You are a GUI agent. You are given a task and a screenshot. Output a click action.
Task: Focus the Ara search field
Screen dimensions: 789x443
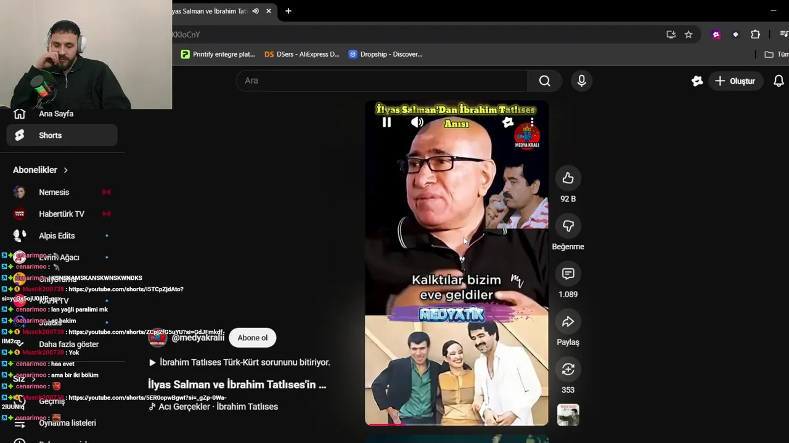pos(382,81)
